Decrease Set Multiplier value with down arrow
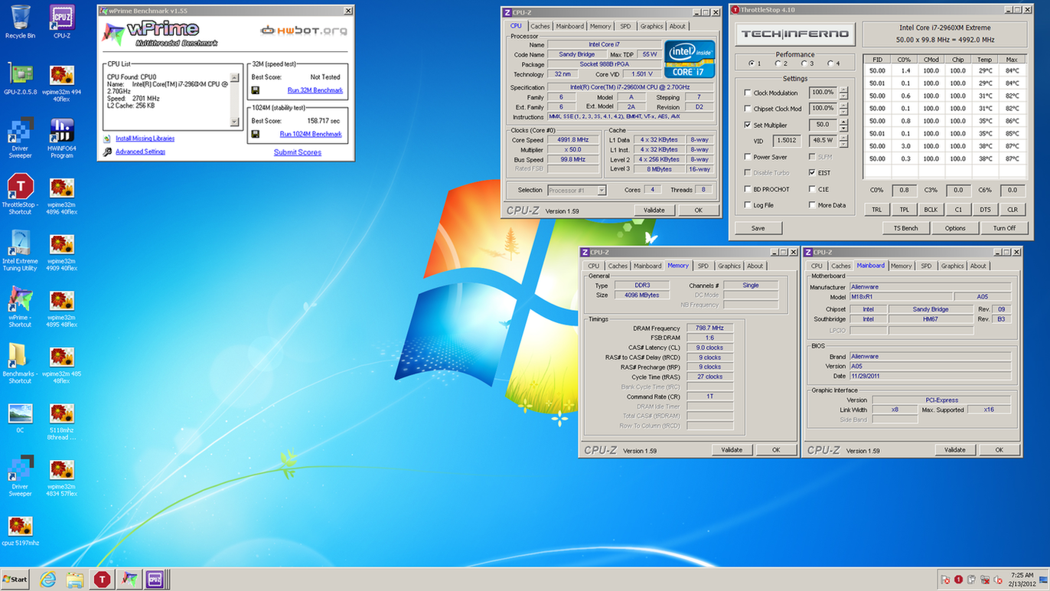Viewport: 1050px width, 591px height. pos(843,128)
